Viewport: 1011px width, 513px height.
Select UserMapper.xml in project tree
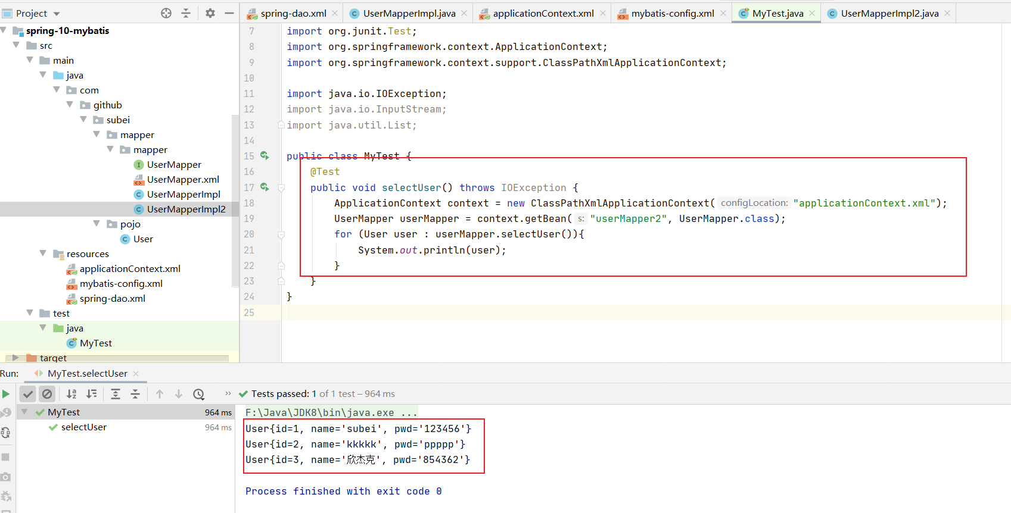coord(176,179)
